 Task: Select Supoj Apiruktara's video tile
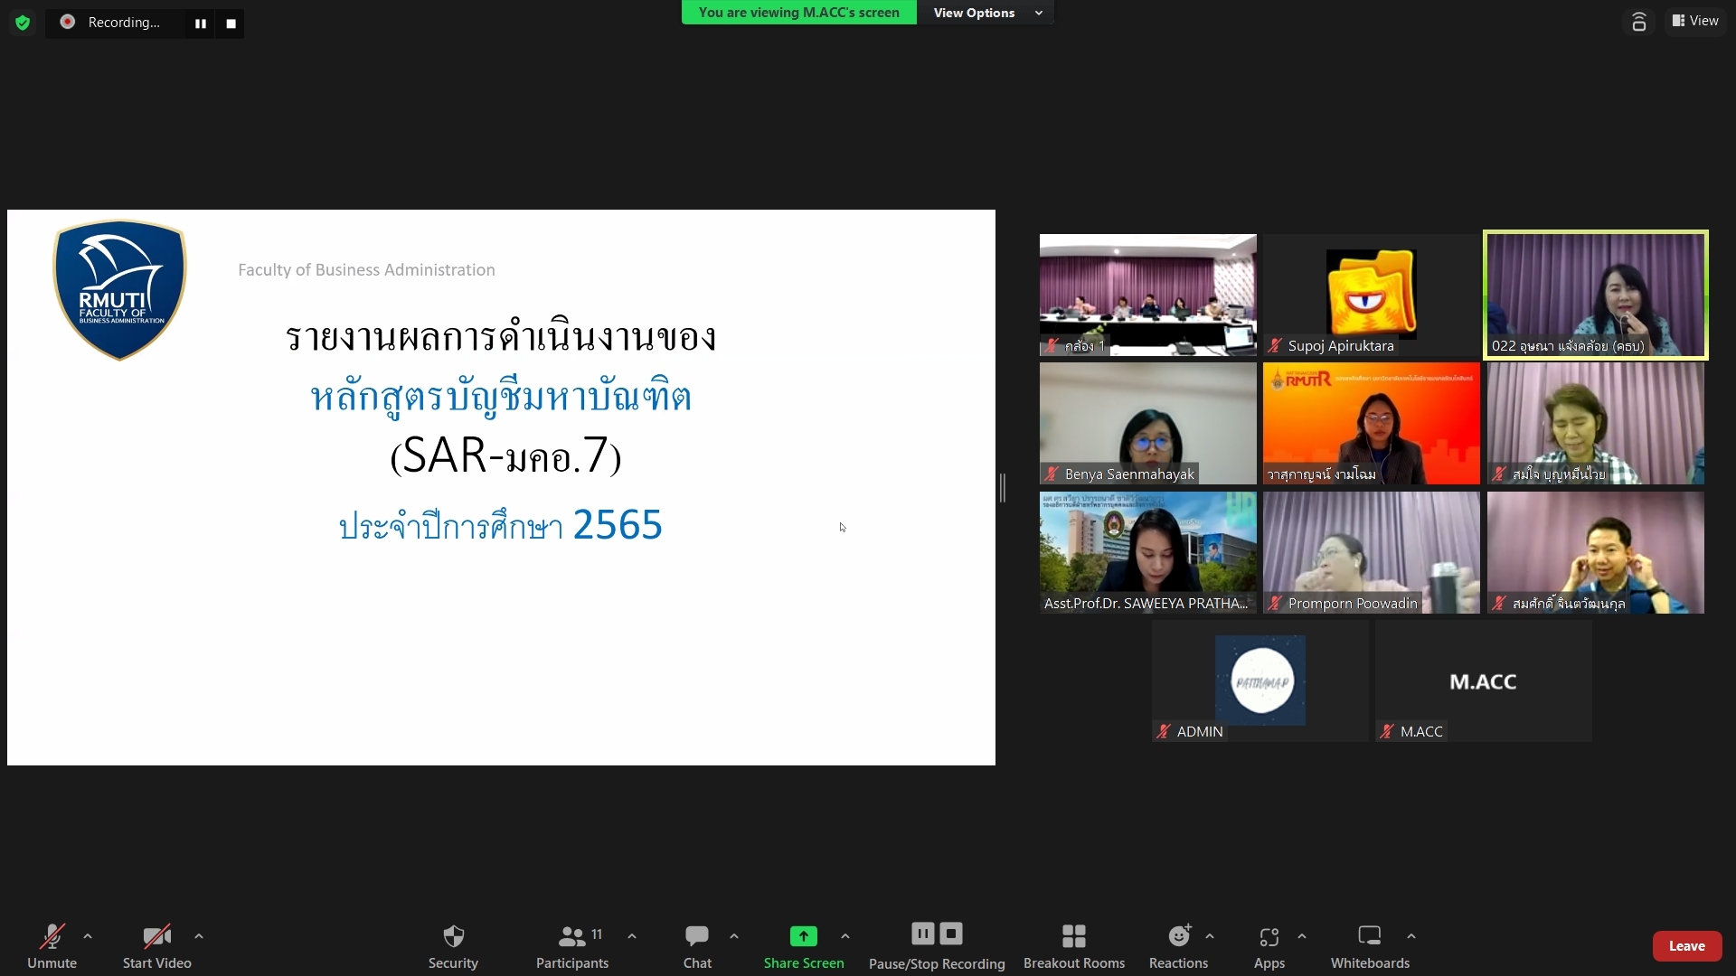click(1372, 295)
